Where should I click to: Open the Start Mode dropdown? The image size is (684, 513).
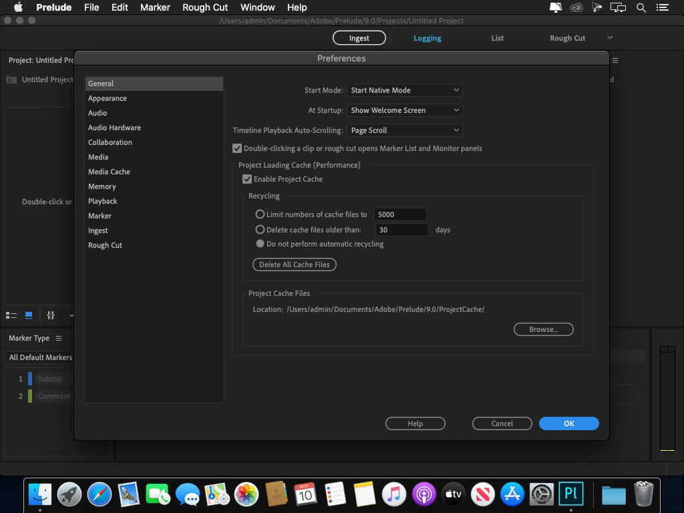[405, 90]
